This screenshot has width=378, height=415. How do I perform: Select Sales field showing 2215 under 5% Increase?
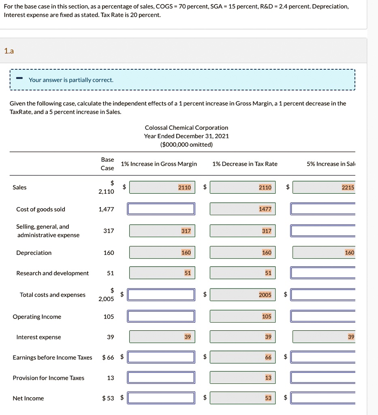tap(324, 187)
